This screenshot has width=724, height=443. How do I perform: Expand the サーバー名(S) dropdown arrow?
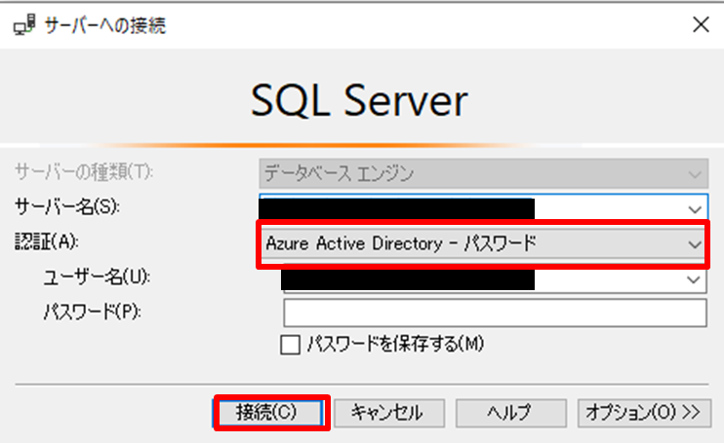(x=695, y=209)
